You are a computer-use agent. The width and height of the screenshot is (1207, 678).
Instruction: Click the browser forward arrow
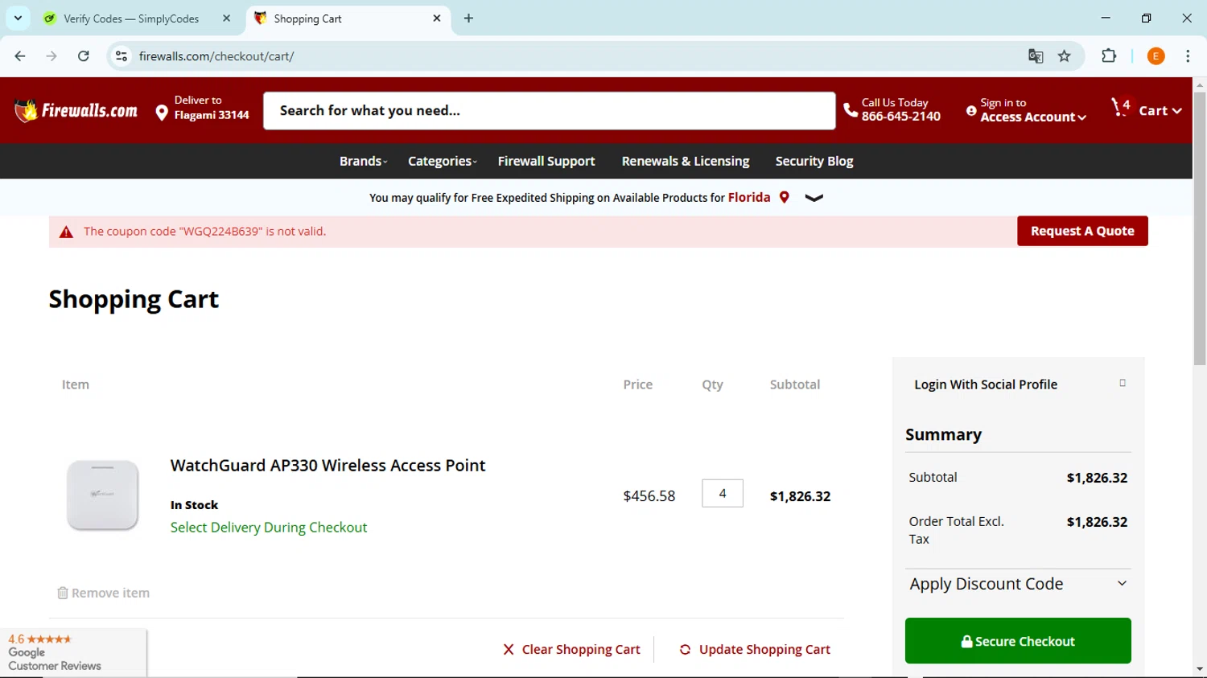[51, 56]
